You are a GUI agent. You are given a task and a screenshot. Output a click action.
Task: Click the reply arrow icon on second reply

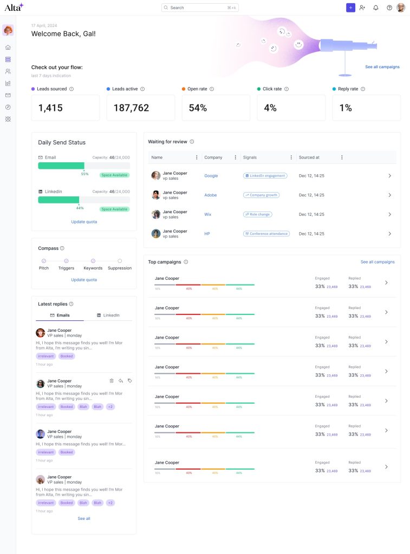click(121, 381)
